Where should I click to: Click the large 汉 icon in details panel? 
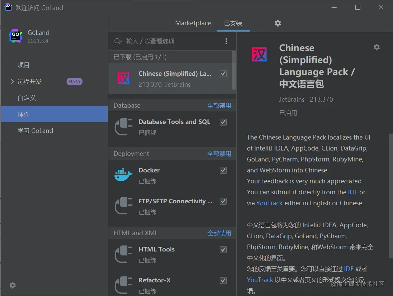tap(259, 54)
